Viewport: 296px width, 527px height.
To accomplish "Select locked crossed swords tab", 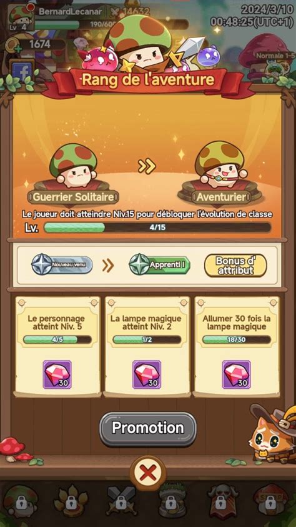I will [121, 501].
